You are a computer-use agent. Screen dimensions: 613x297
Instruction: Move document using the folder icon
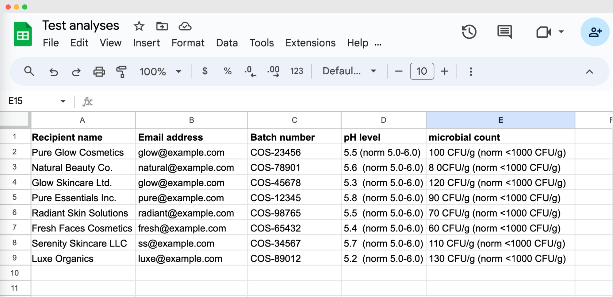[162, 26]
